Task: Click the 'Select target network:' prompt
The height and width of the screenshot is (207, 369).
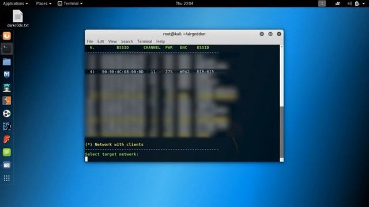Action: (x=111, y=154)
